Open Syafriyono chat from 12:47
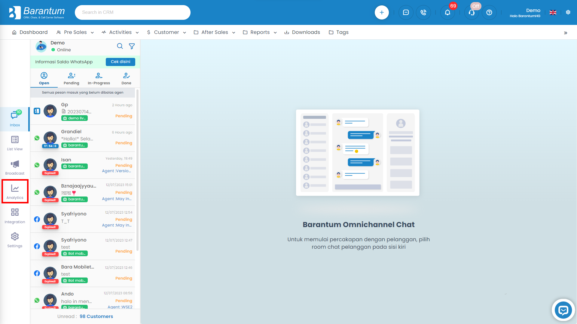Image resolution: width=577 pixels, height=324 pixels. pos(83,246)
